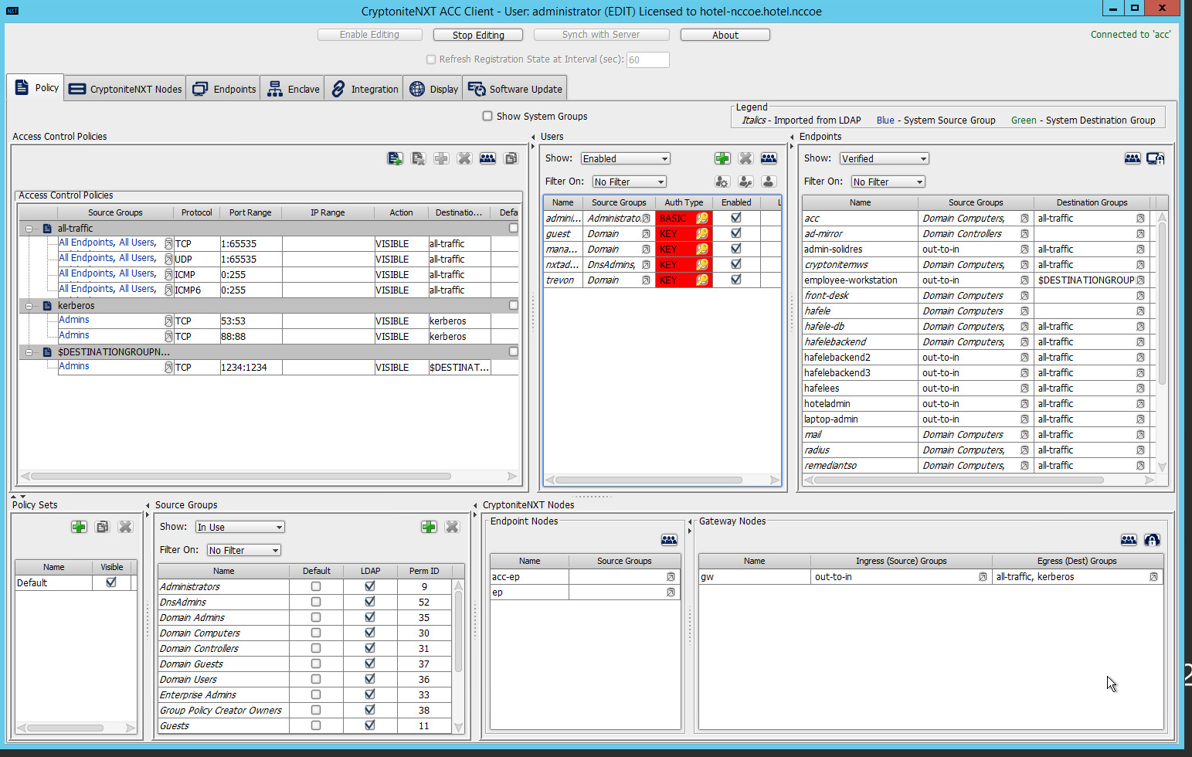Open Source Groups Filter On dropdown
Viewport: 1192px width, 757px height.
243,550
